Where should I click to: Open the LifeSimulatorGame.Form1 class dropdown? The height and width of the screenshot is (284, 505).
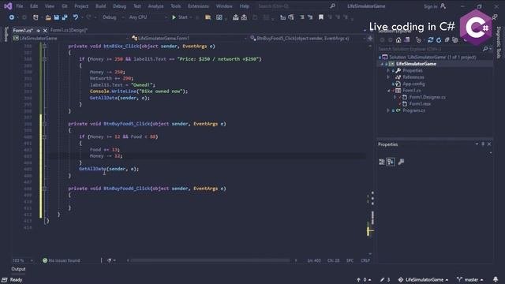[189, 39]
